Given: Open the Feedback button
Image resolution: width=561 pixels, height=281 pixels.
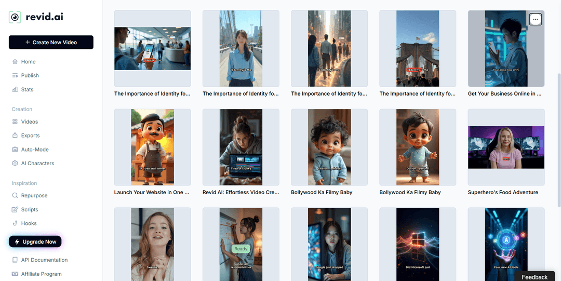Looking at the screenshot, I should pos(535,277).
